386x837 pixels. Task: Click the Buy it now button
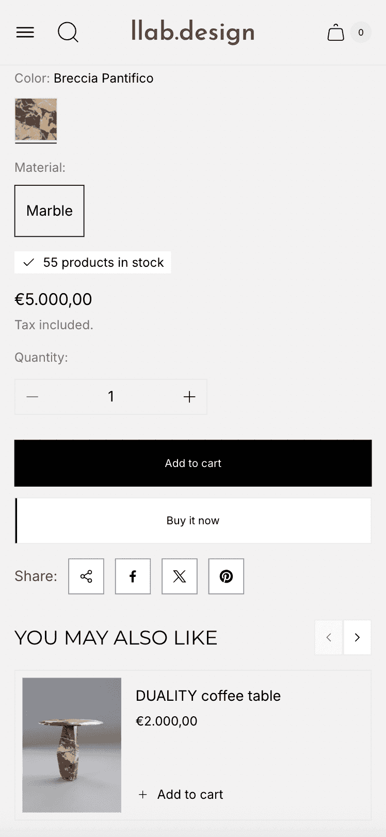click(x=193, y=521)
